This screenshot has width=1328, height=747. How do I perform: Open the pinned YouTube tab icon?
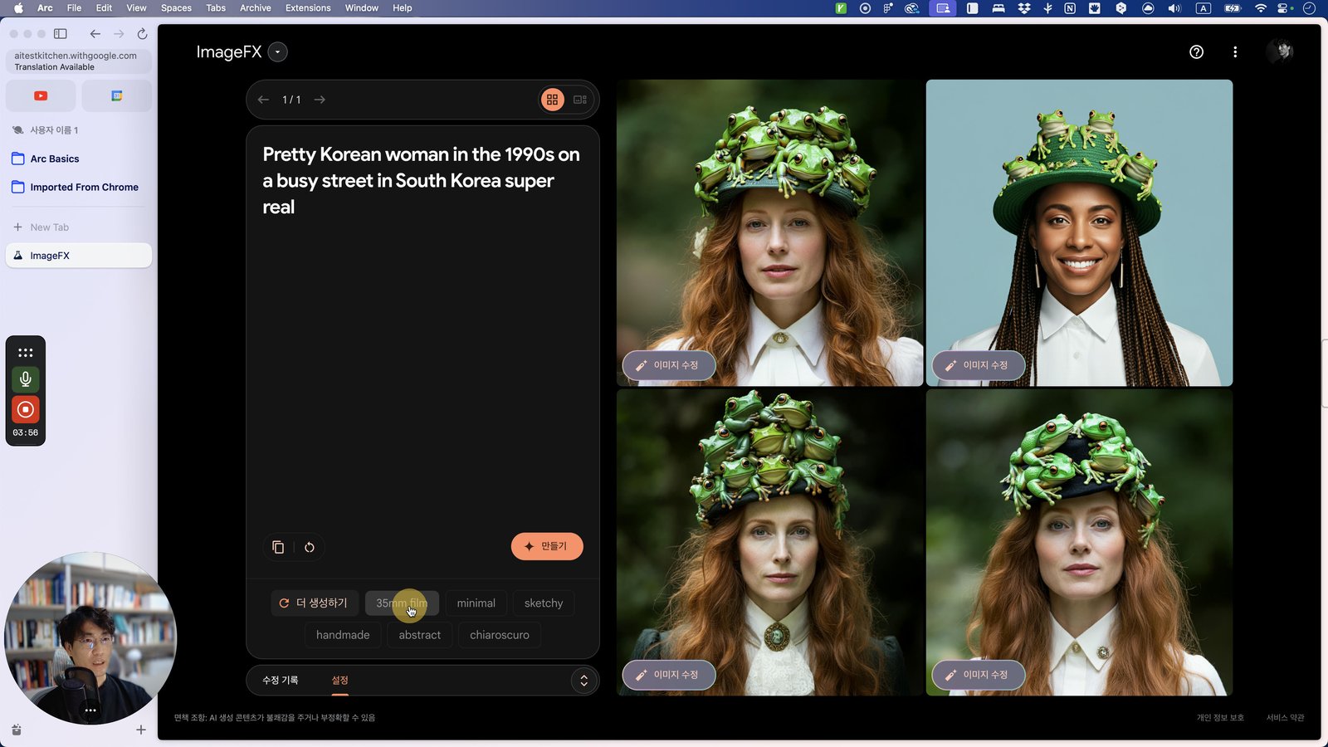click(41, 95)
